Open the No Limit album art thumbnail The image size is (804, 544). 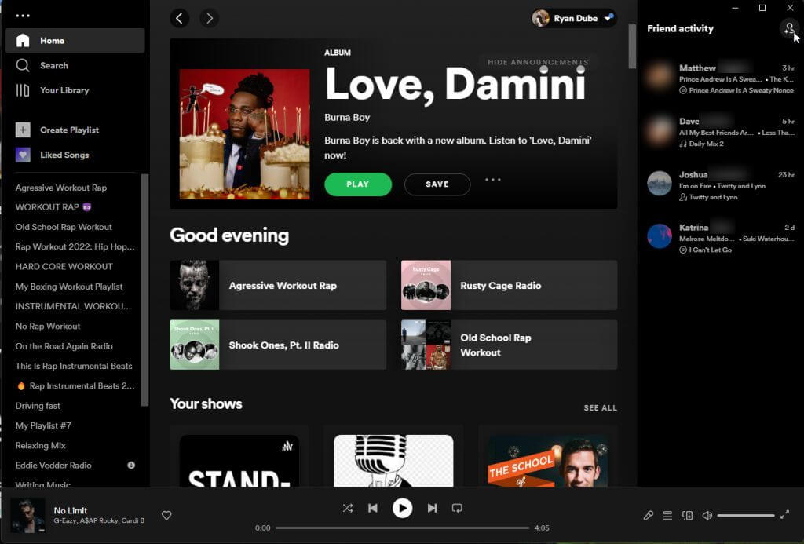click(x=27, y=515)
